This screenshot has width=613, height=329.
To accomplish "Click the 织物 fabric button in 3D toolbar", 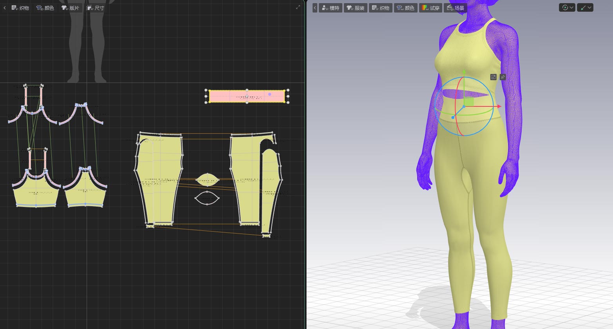I will pos(381,8).
